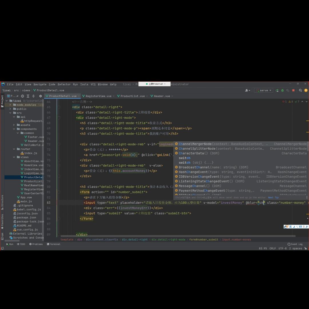The height and width of the screenshot is (309, 309).
Task: Select ChannelSplitterNode from the autocomplete list
Action: [x=197, y=149]
